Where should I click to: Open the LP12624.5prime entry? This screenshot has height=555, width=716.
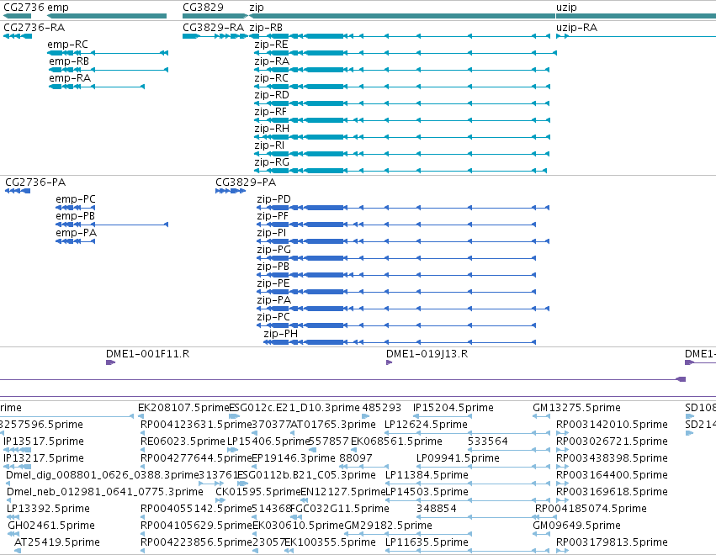click(426, 425)
